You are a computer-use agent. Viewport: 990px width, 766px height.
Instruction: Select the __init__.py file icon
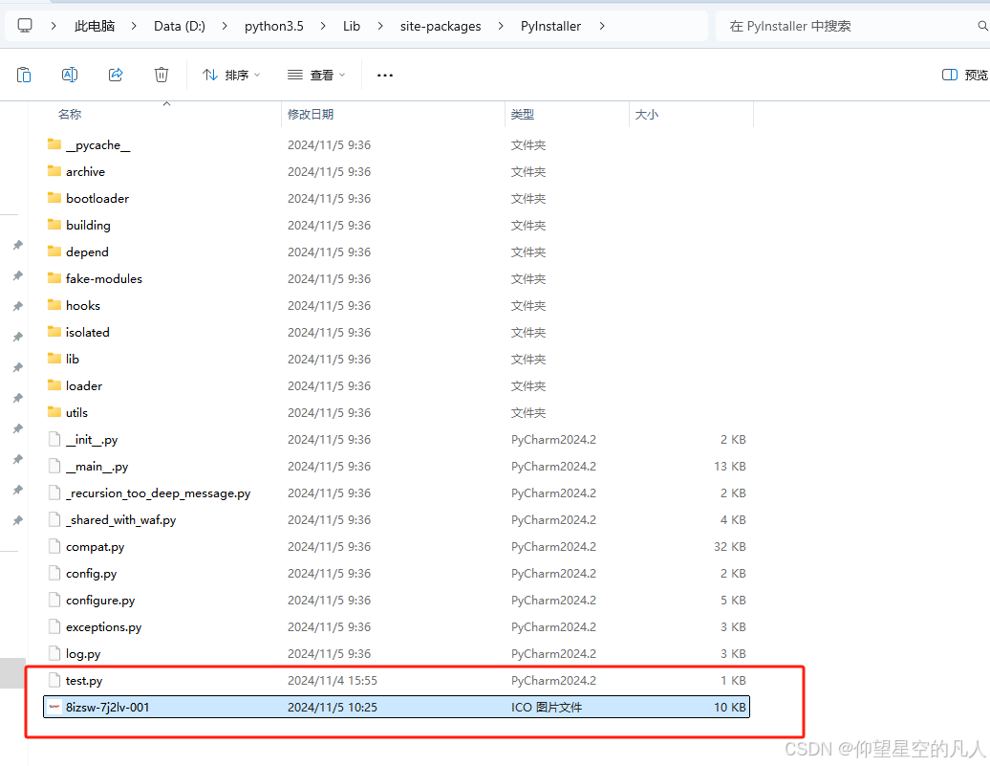[x=54, y=439]
